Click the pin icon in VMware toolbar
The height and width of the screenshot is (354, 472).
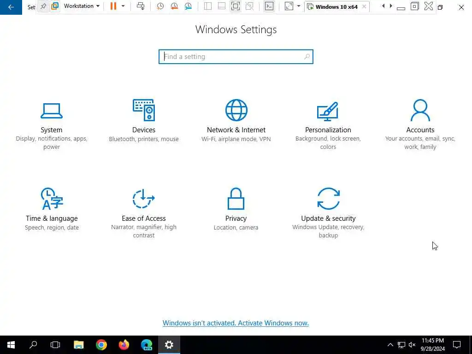[43, 6]
